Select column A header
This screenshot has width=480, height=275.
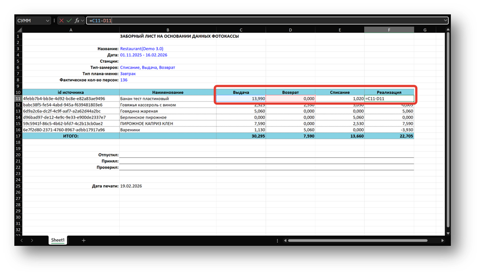[71, 30]
